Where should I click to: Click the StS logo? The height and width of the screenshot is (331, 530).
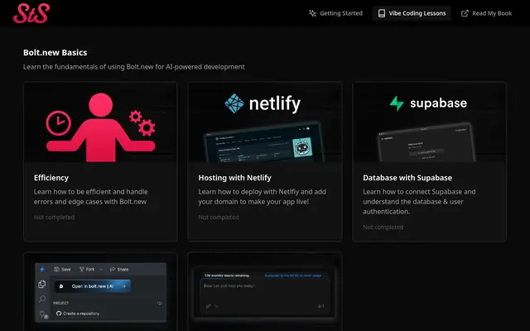point(31,13)
